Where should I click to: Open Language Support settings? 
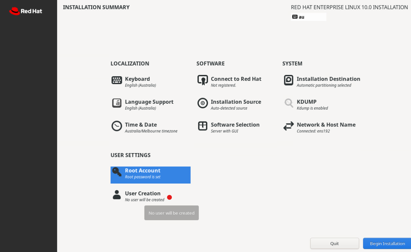coord(150,104)
